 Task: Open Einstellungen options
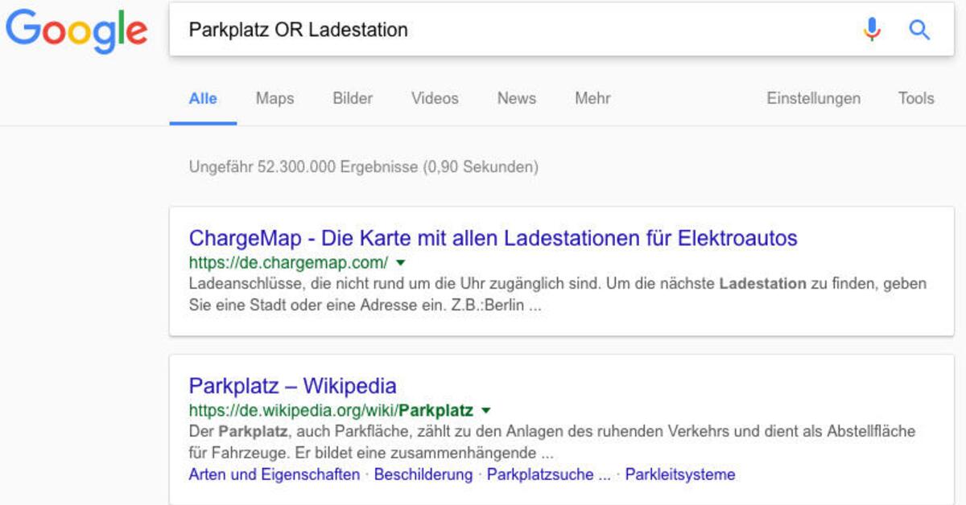[813, 98]
